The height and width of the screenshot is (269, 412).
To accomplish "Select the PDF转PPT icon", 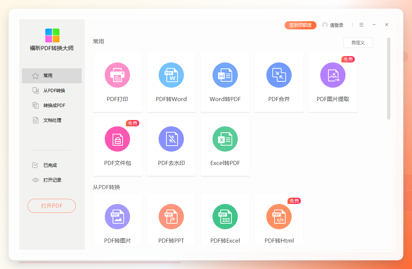I will tap(171, 217).
